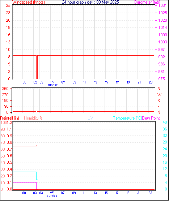The width and height of the screenshot is (169, 202).
Task: Click the 1003 barometer axis value
Action: pos(162,42)
